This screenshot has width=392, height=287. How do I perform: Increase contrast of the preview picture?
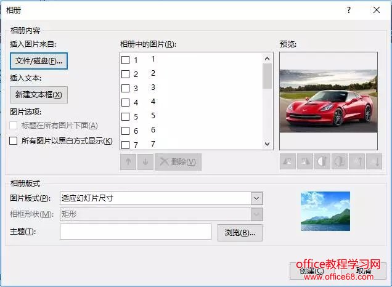(x=322, y=161)
